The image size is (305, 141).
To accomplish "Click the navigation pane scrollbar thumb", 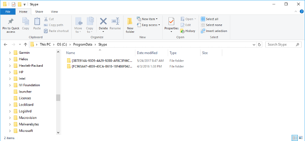I will (58, 98).
